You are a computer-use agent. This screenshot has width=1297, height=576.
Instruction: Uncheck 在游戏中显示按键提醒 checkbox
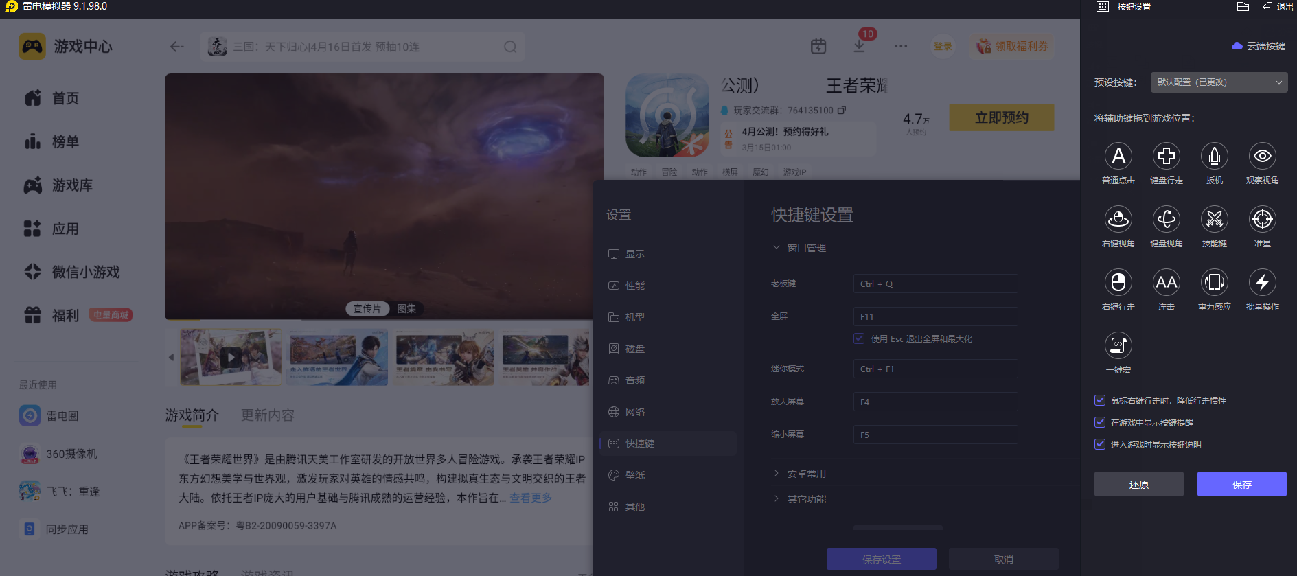coord(1100,422)
